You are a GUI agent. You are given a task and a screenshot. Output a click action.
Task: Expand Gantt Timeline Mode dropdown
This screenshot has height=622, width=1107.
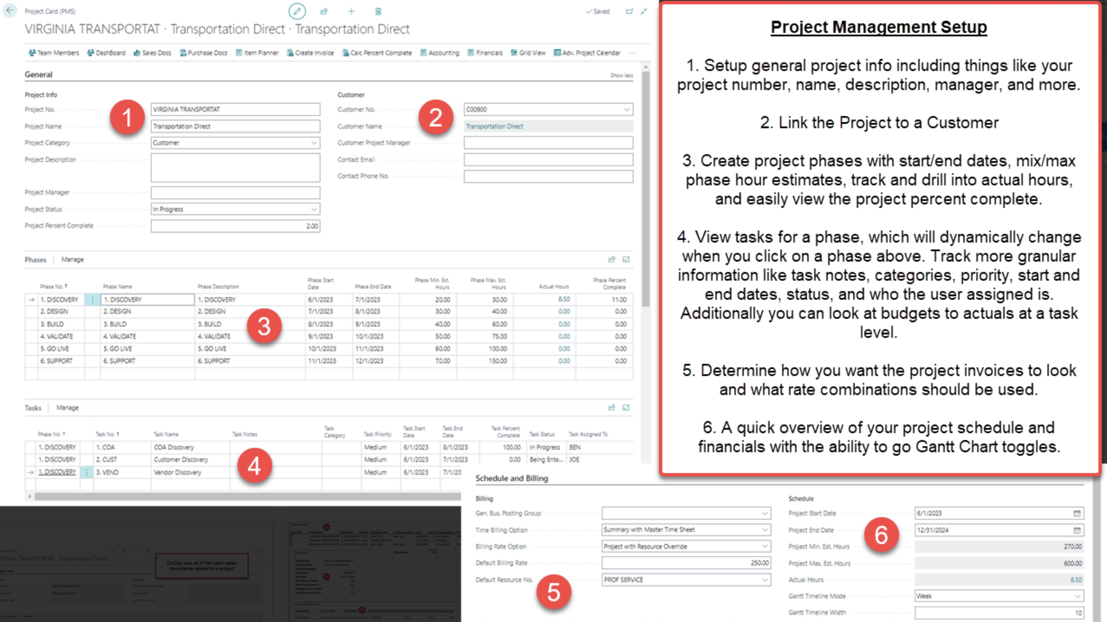(x=1077, y=596)
